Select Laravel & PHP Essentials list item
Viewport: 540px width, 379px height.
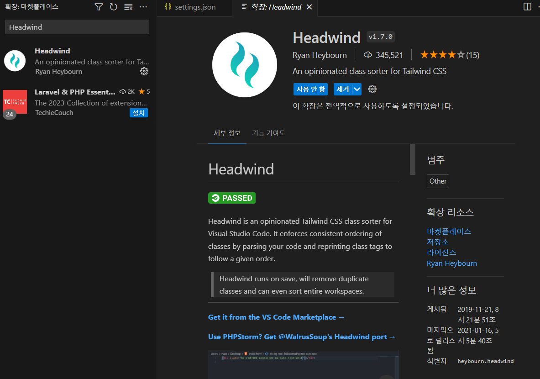(78, 102)
